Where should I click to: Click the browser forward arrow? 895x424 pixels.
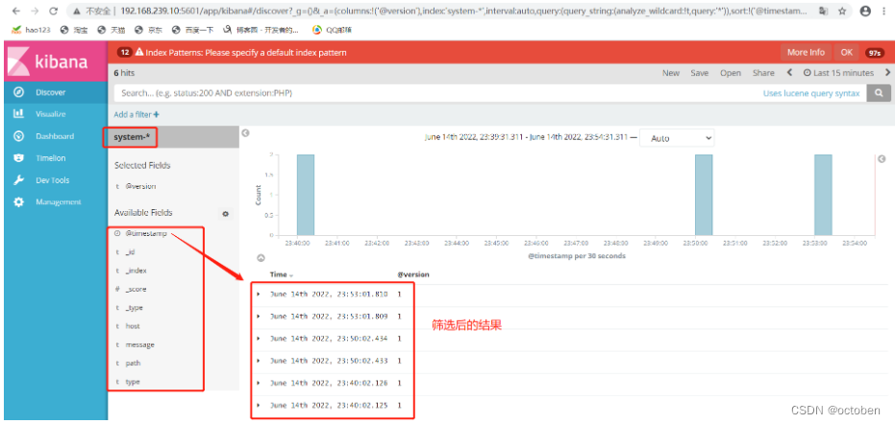[x=35, y=11]
